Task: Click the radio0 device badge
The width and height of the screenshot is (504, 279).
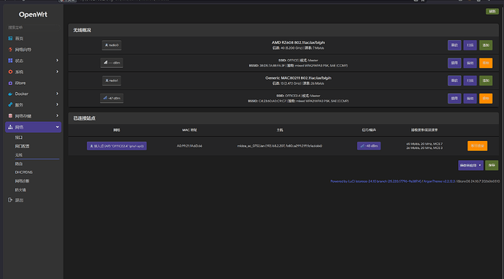Action: pyautogui.click(x=112, y=45)
